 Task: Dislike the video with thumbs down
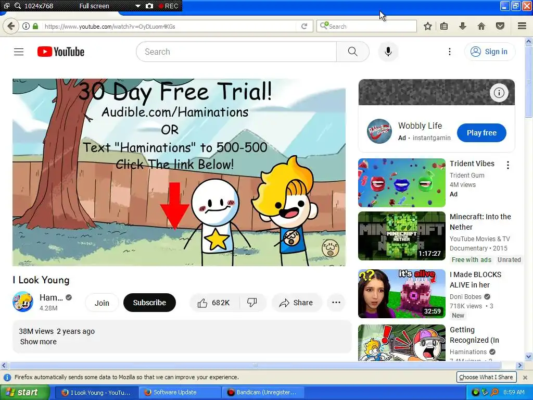point(252,303)
